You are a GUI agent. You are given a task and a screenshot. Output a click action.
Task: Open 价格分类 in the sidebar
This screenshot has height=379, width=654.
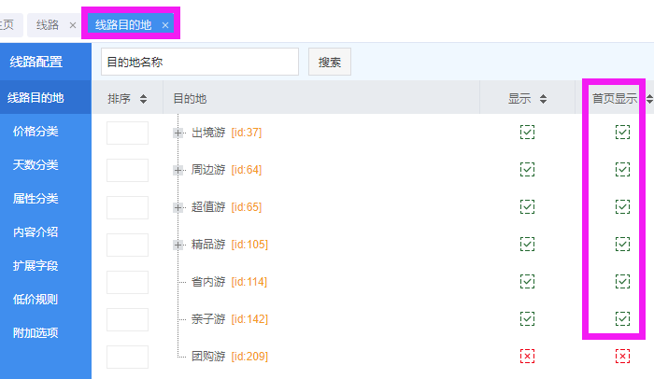pos(36,132)
